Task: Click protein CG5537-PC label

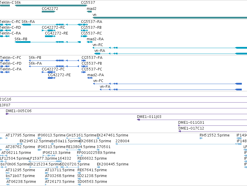Action: (x=92, y=69)
